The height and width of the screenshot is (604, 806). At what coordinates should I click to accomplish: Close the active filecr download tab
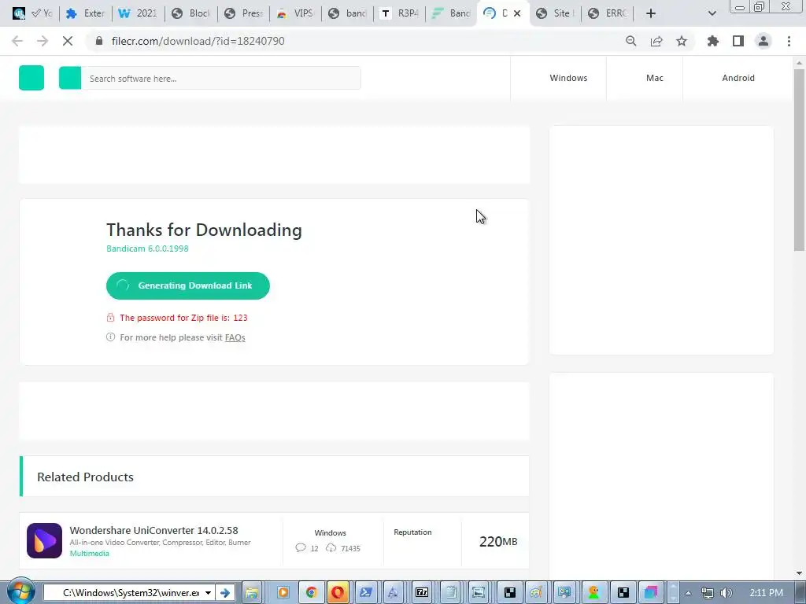pyautogui.click(x=517, y=13)
